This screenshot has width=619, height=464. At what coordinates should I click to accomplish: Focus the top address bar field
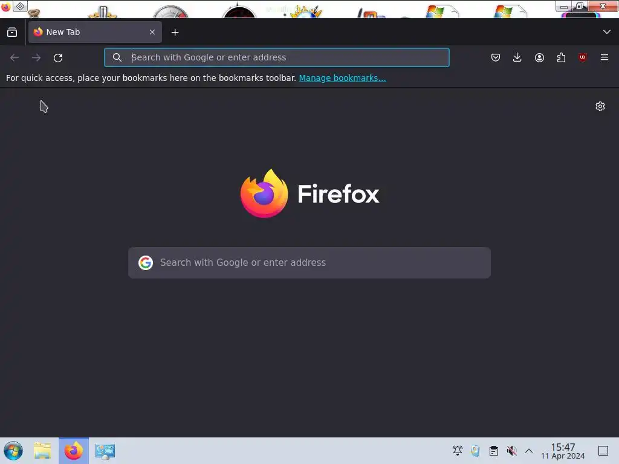pos(277,57)
